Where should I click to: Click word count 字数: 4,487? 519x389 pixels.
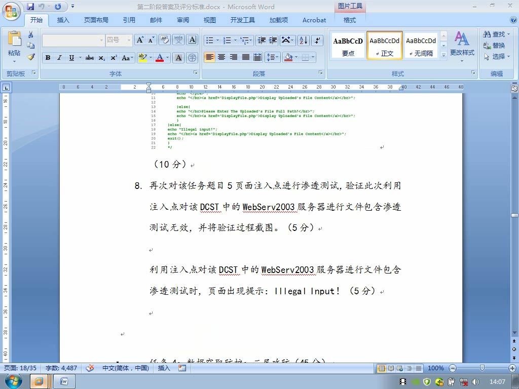[x=61, y=368]
